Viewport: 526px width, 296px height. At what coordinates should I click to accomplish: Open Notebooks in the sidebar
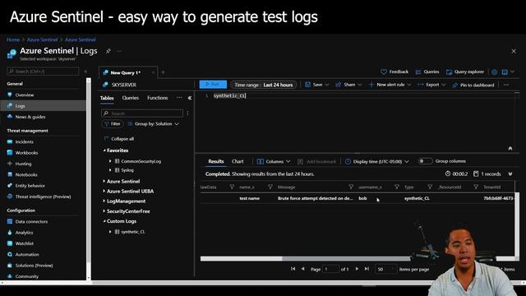click(26, 174)
